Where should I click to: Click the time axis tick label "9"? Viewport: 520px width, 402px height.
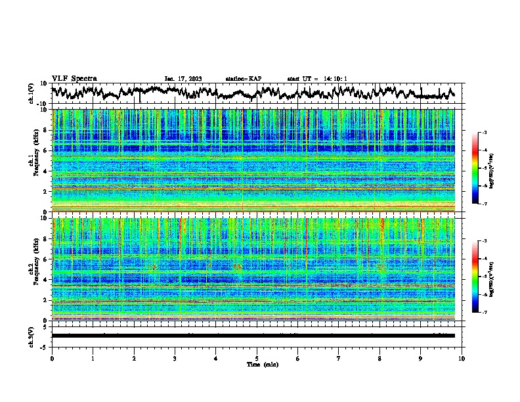420,359
